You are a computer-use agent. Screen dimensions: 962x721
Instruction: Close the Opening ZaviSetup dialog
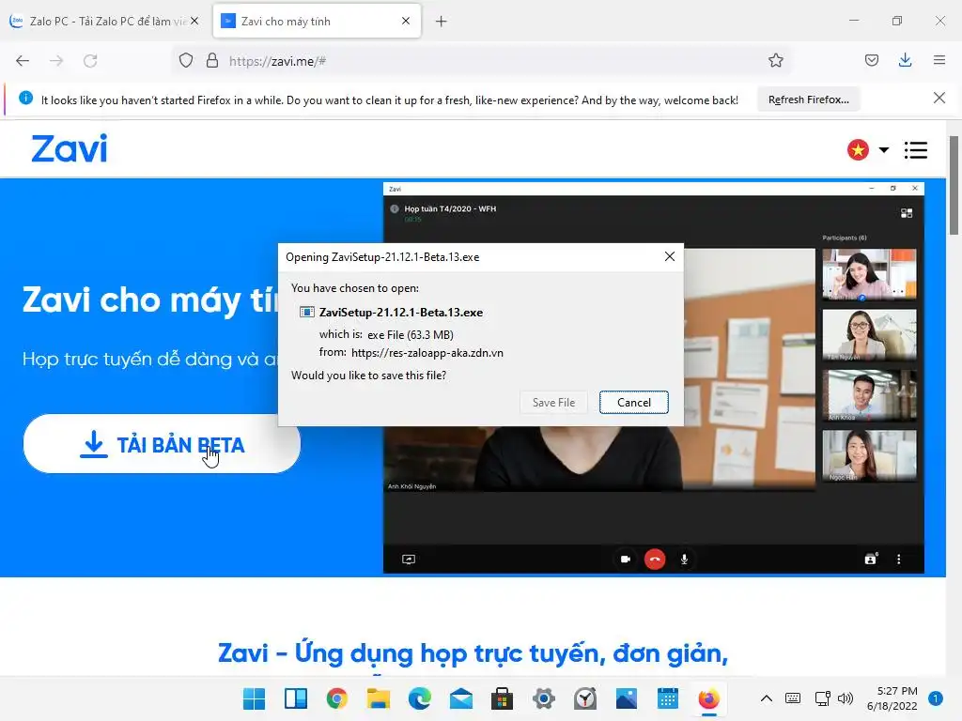point(669,256)
